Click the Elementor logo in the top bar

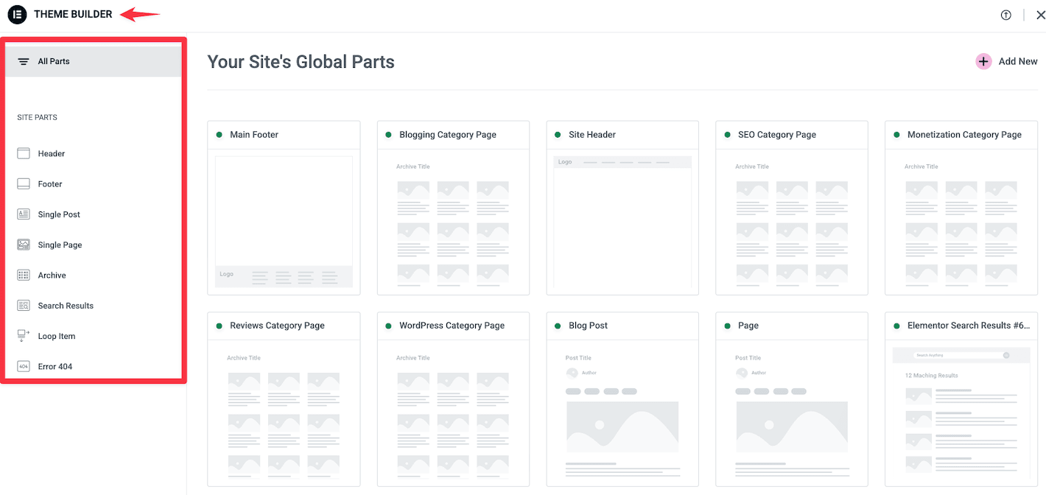point(17,14)
